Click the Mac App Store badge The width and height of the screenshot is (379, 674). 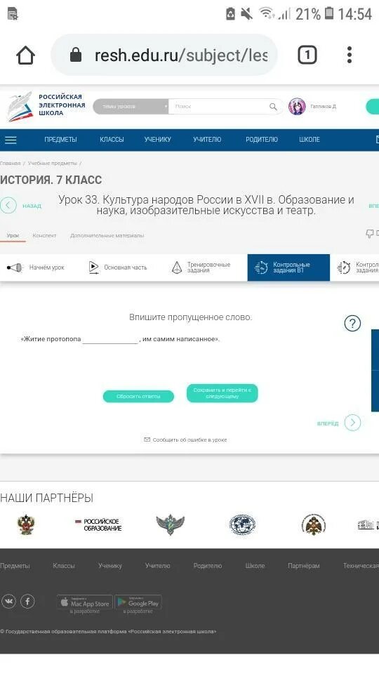(x=85, y=602)
